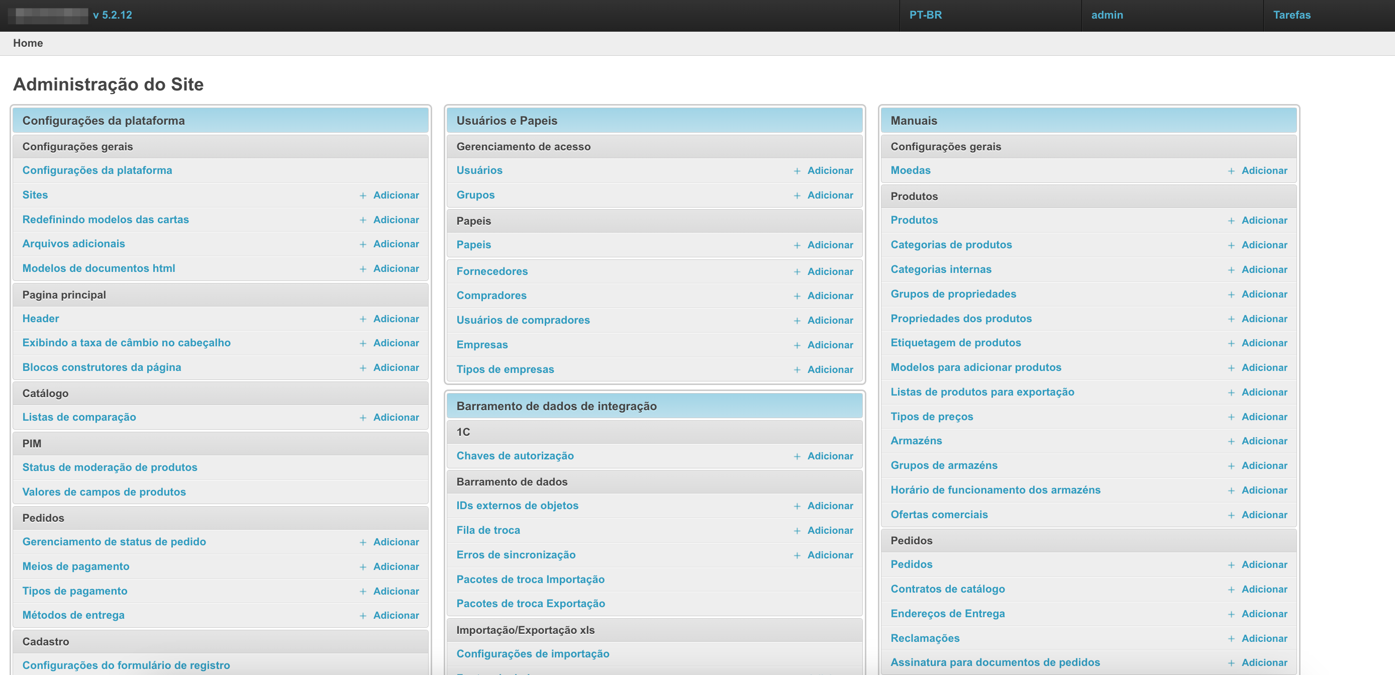Click the plus icon beside Fornecedores

point(797,272)
